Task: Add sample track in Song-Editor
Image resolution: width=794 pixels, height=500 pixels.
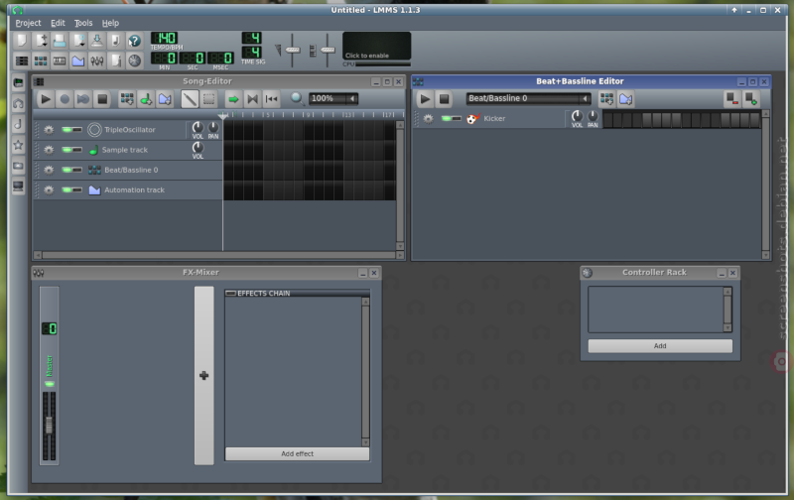Action: point(146,99)
